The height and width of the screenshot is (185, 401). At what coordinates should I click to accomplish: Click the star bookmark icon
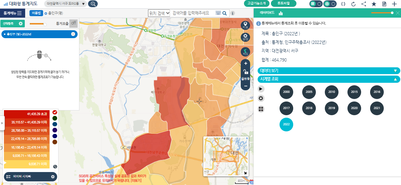tap(374, 4)
